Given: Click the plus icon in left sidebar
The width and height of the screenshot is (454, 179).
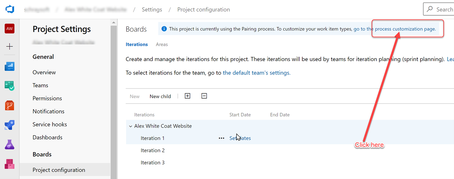Looking at the screenshot, I should [9, 47].
